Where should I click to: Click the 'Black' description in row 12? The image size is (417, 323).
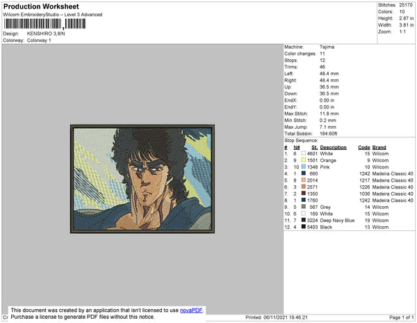coord(326,227)
